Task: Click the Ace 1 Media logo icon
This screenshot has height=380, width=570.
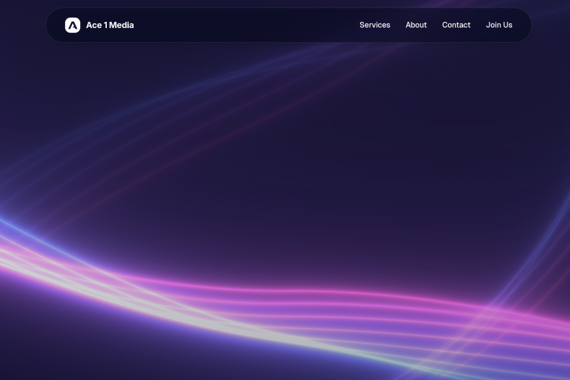Action: coord(73,25)
